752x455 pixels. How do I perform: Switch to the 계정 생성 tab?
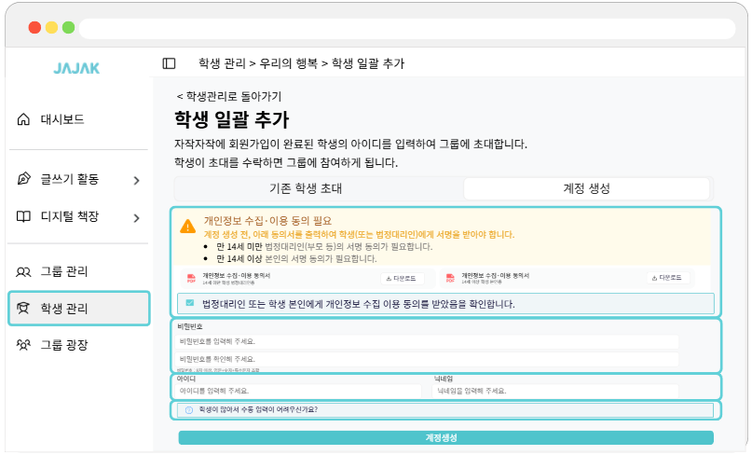[x=586, y=188]
